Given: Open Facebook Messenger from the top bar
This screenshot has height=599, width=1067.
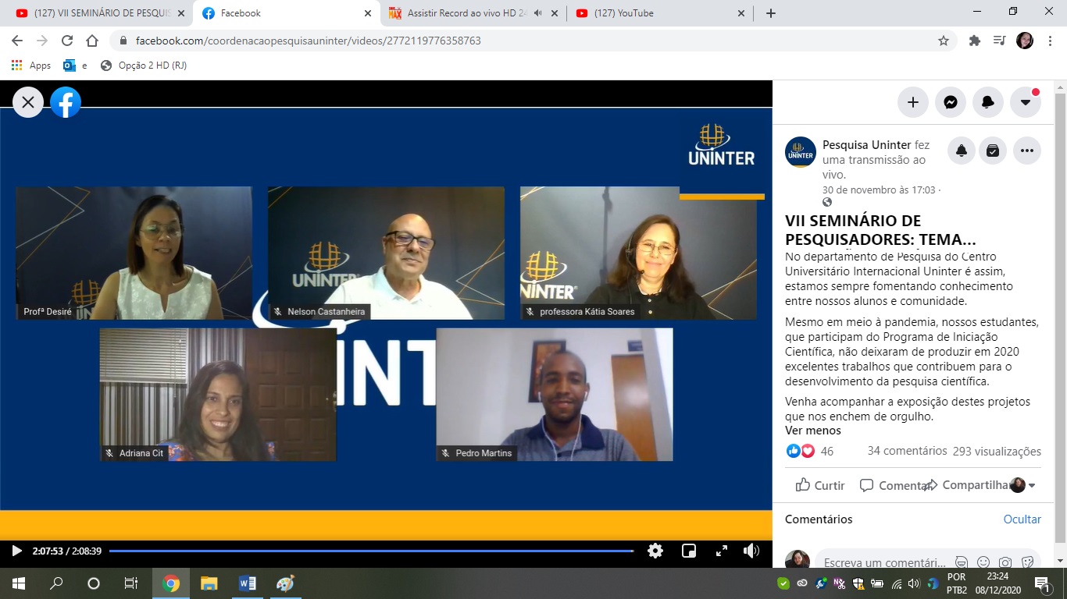Looking at the screenshot, I should pyautogui.click(x=951, y=102).
